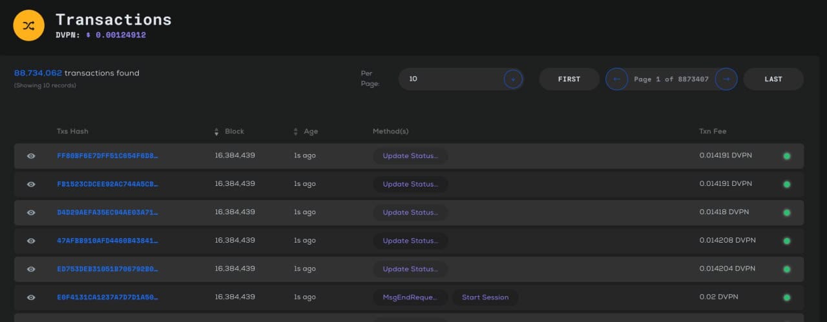Click the yellow Transactions shuffle icon
The width and height of the screenshot is (827, 322).
coord(28,26)
